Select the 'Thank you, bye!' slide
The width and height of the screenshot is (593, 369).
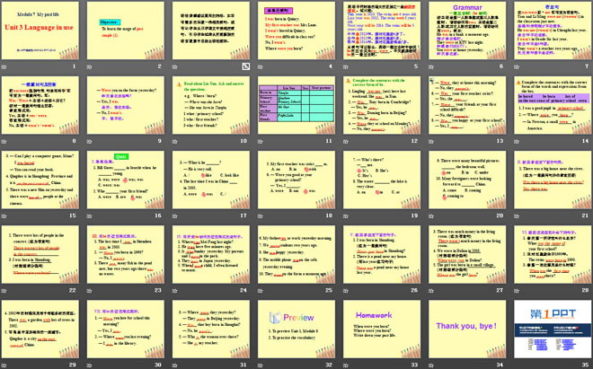click(467, 329)
